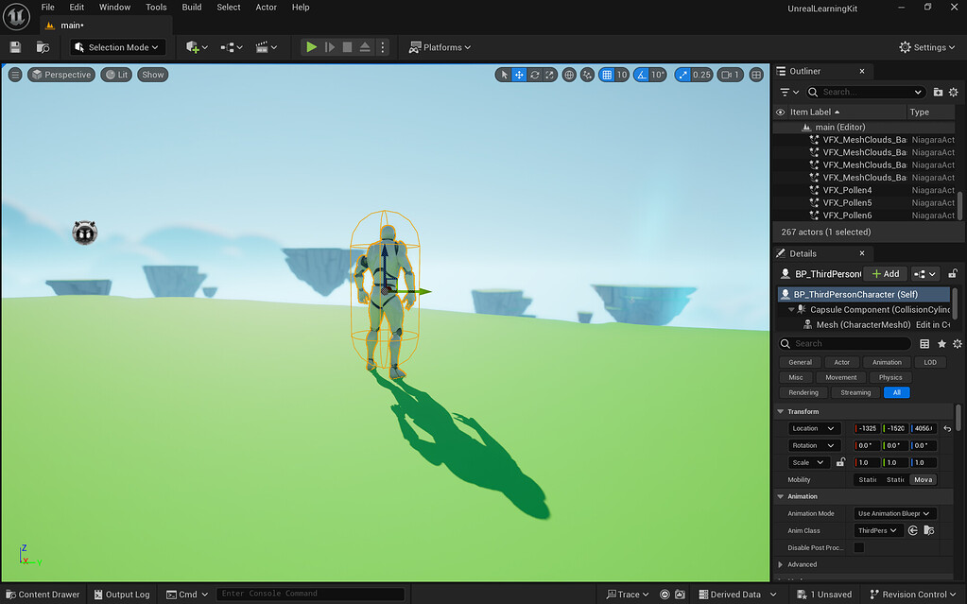This screenshot has width=967, height=604.
Task: Expand the Capsule Component tree item
Action: pyautogui.click(x=792, y=308)
